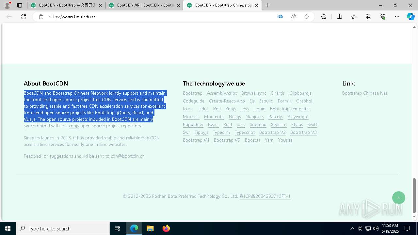The height and width of the screenshot is (235, 418).
Task: Click the browser profile avatar icon
Action: tap(7, 5)
